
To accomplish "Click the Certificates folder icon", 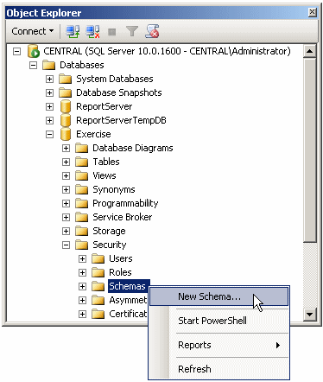I will pyautogui.click(x=98, y=314).
